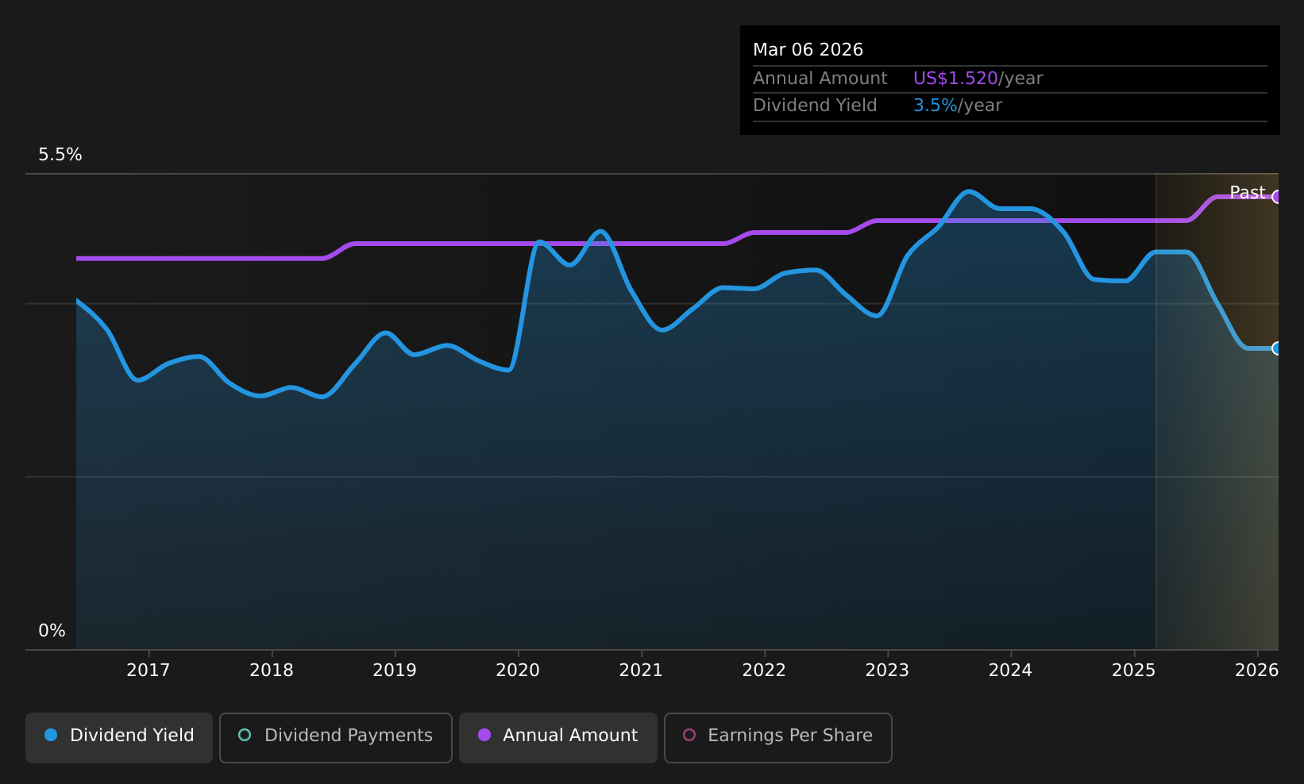The width and height of the screenshot is (1304, 784).
Task: Click the 2025 x-axis label
Action: pos(1134,671)
